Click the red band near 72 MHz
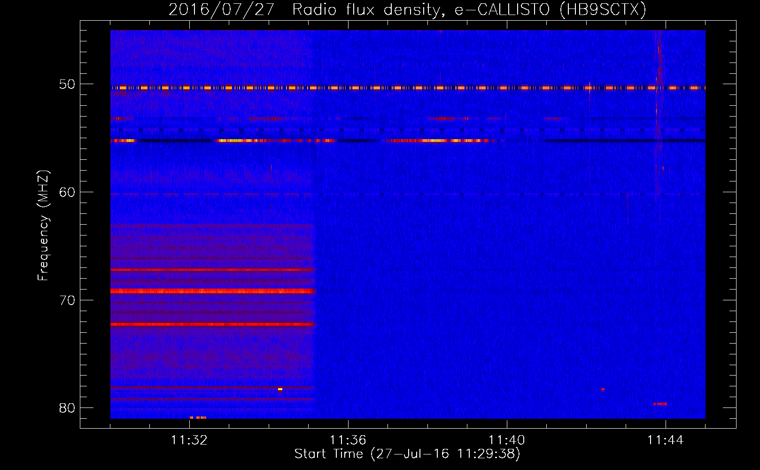Screen dimensions: 760x470 (212, 324)
